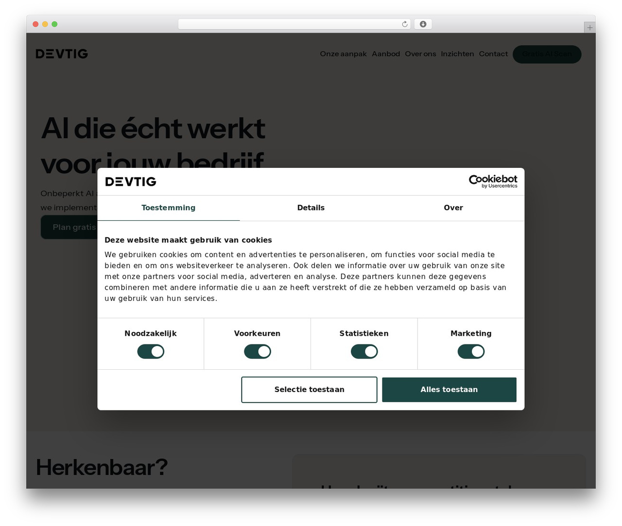622x526 pixels.
Task: Open the Contact navigation link
Action: tap(493, 54)
